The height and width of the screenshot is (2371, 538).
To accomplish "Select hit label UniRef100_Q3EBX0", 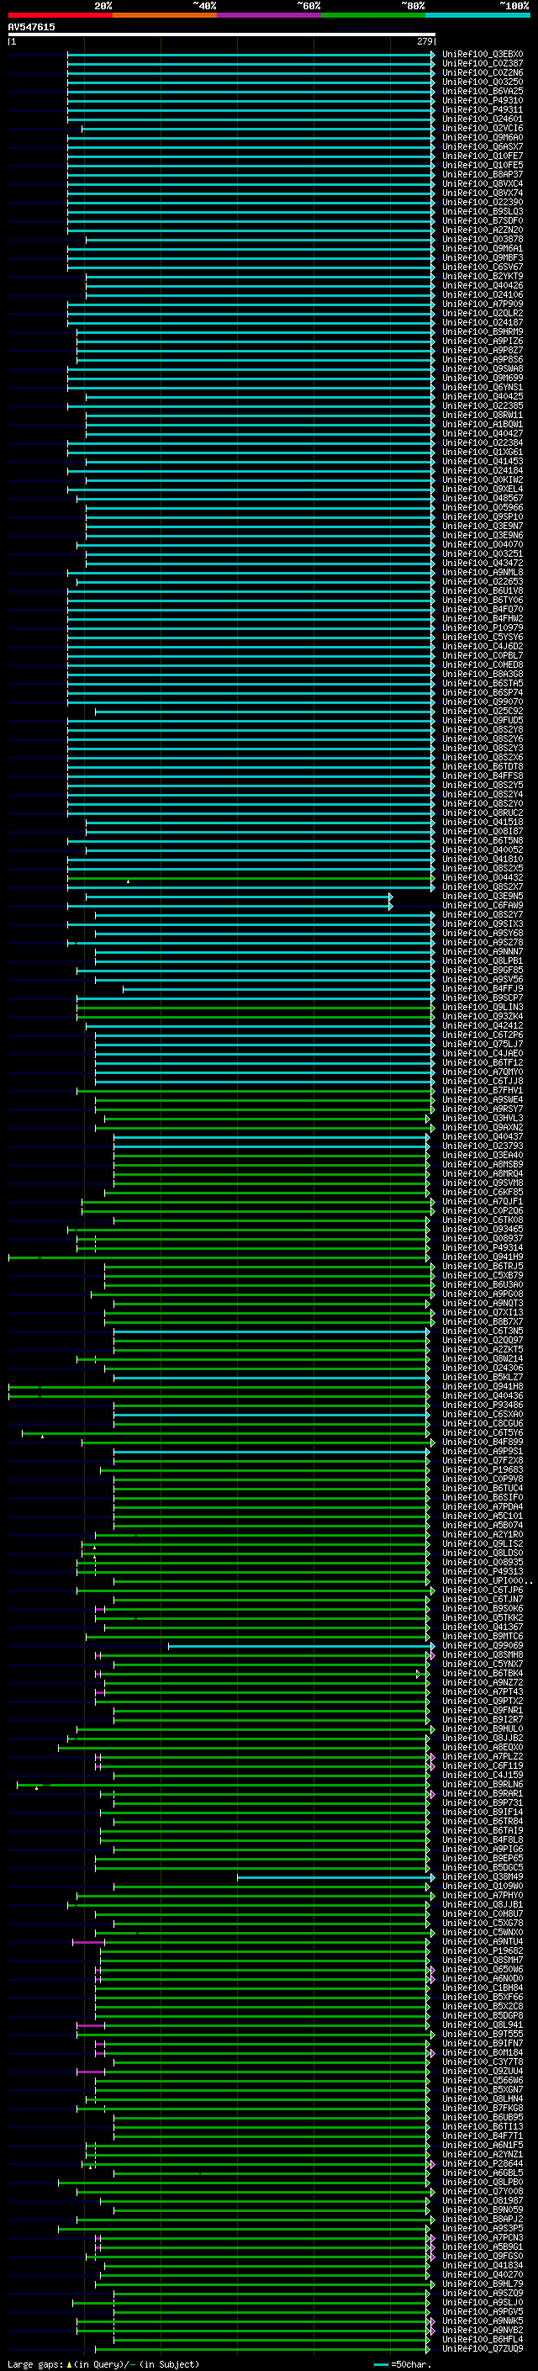I will point(482,55).
